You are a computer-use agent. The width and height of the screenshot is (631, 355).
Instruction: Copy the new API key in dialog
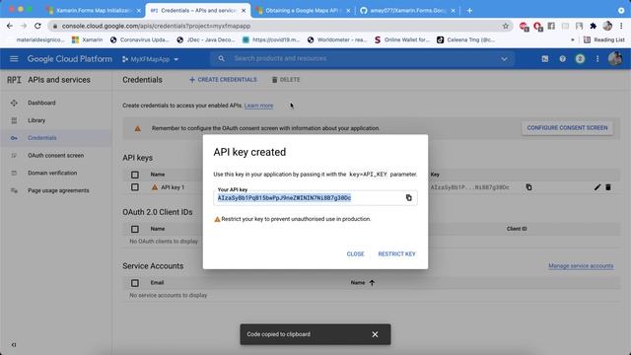tap(409, 197)
